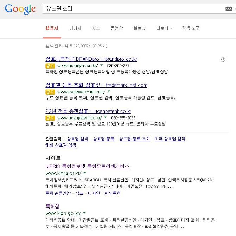Switch to the 동영상 tab
Screen dimensions: 236x236
117,28
